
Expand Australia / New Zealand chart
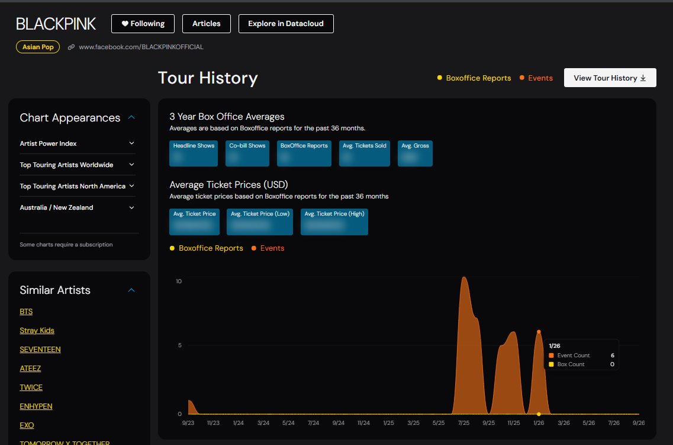pyautogui.click(x=78, y=207)
